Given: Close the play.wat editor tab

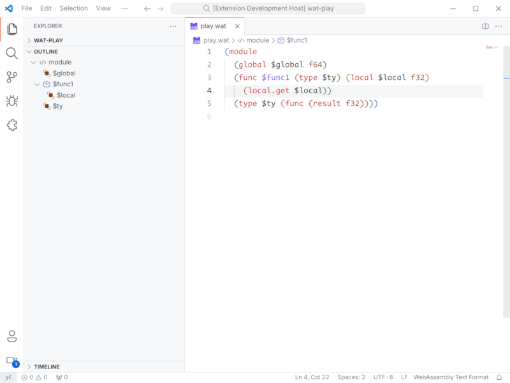Looking at the screenshot, I should pos(237,26).
